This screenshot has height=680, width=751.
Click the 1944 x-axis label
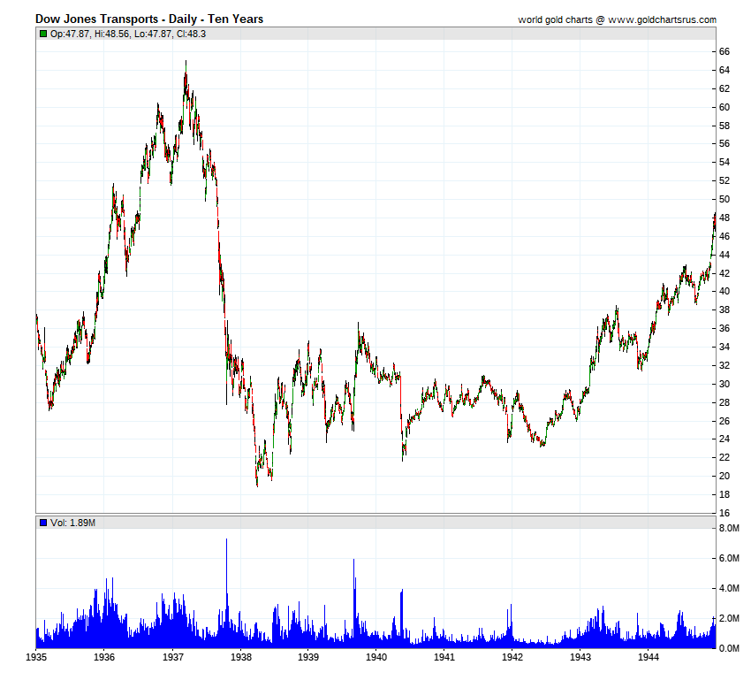point(648,657)
